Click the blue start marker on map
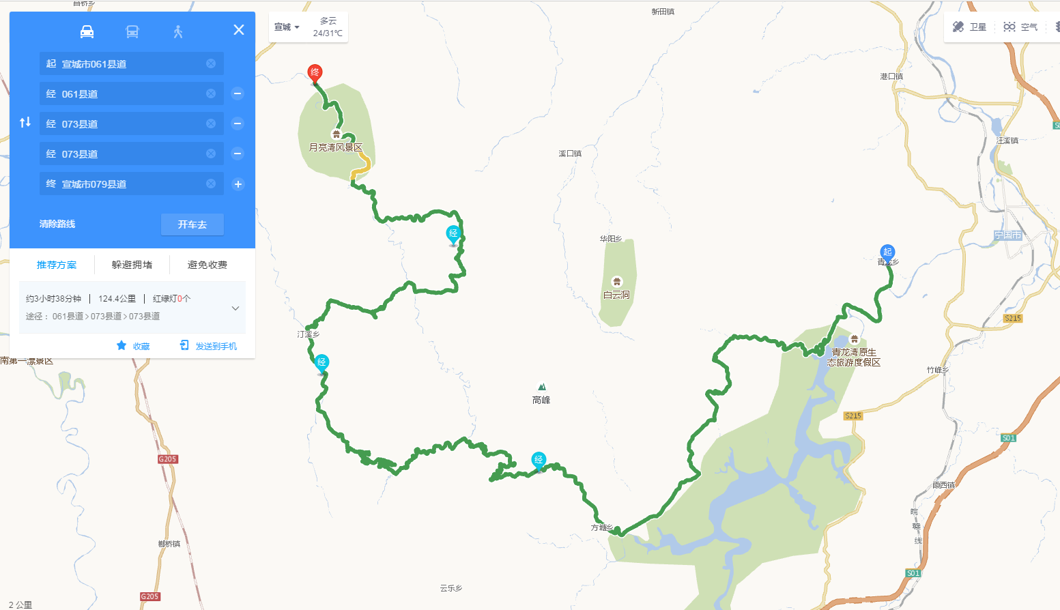Image resolution: width=1060 pixels, height=610 pixels. click(887, 253)
